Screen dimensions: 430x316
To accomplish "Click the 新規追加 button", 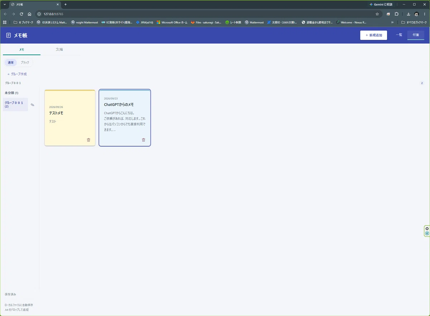I will pos(373,35).
